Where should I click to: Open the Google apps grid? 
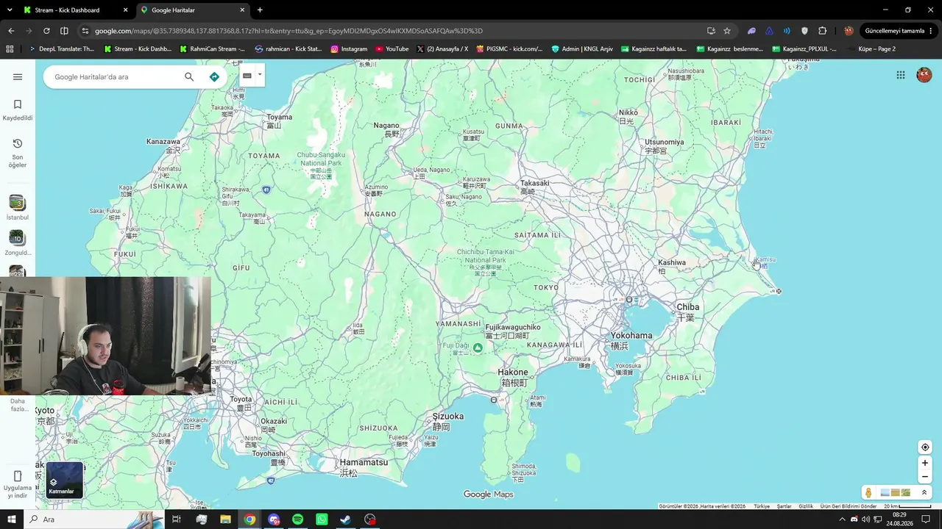pyautogui.click(x=901, y=75)
